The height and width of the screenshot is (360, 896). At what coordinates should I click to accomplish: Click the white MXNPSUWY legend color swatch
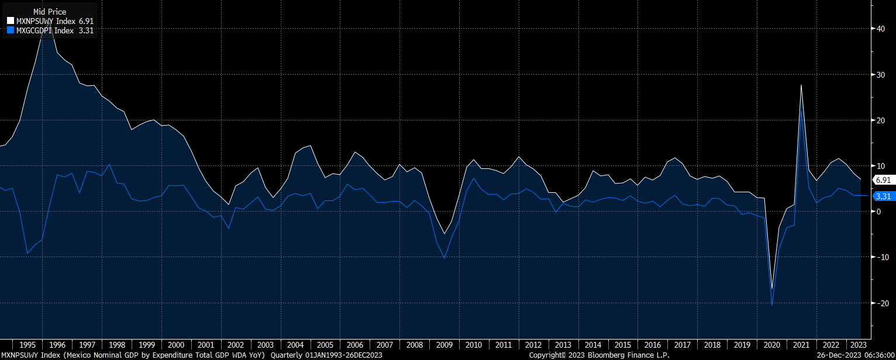click(11, 21)
